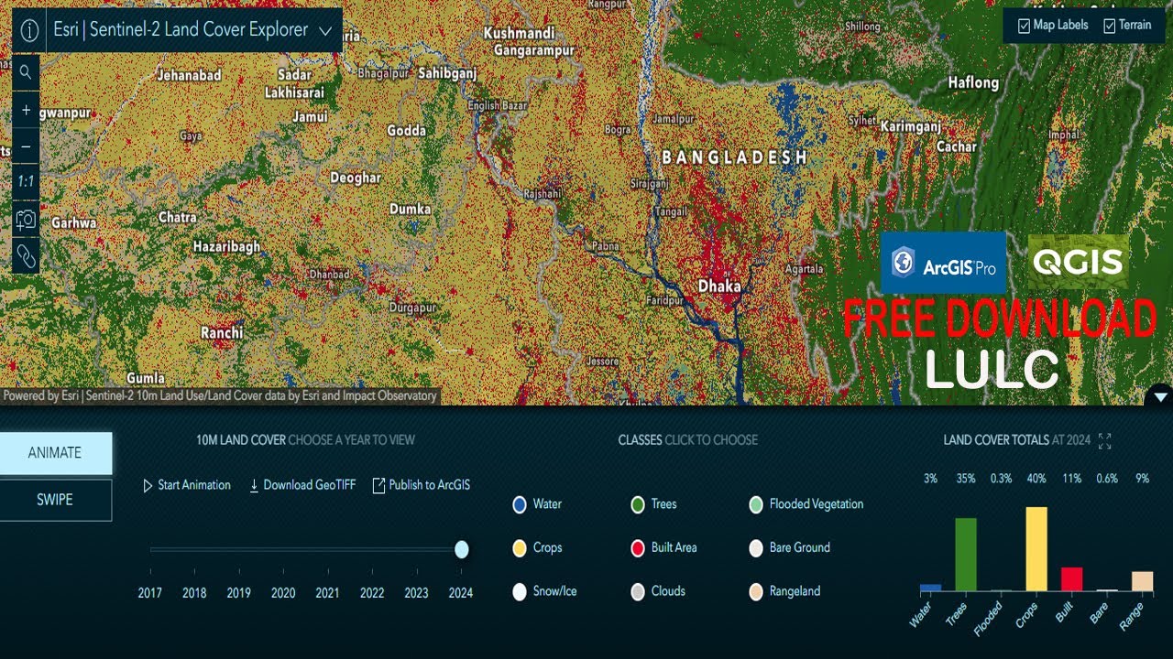
Task: Download GeoTIFF of land cover
Action: pyautogui.click(x=301, y=485)
